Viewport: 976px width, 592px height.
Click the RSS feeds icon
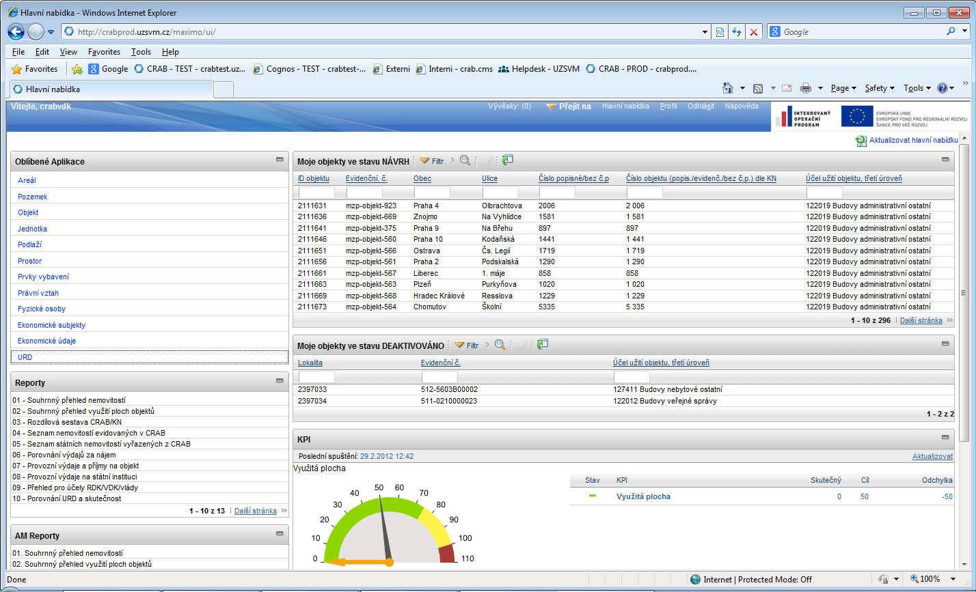[758, 88]
